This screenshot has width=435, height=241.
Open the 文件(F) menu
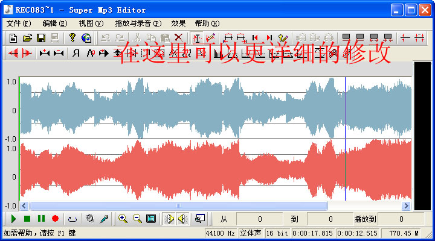tap(19, 23)
